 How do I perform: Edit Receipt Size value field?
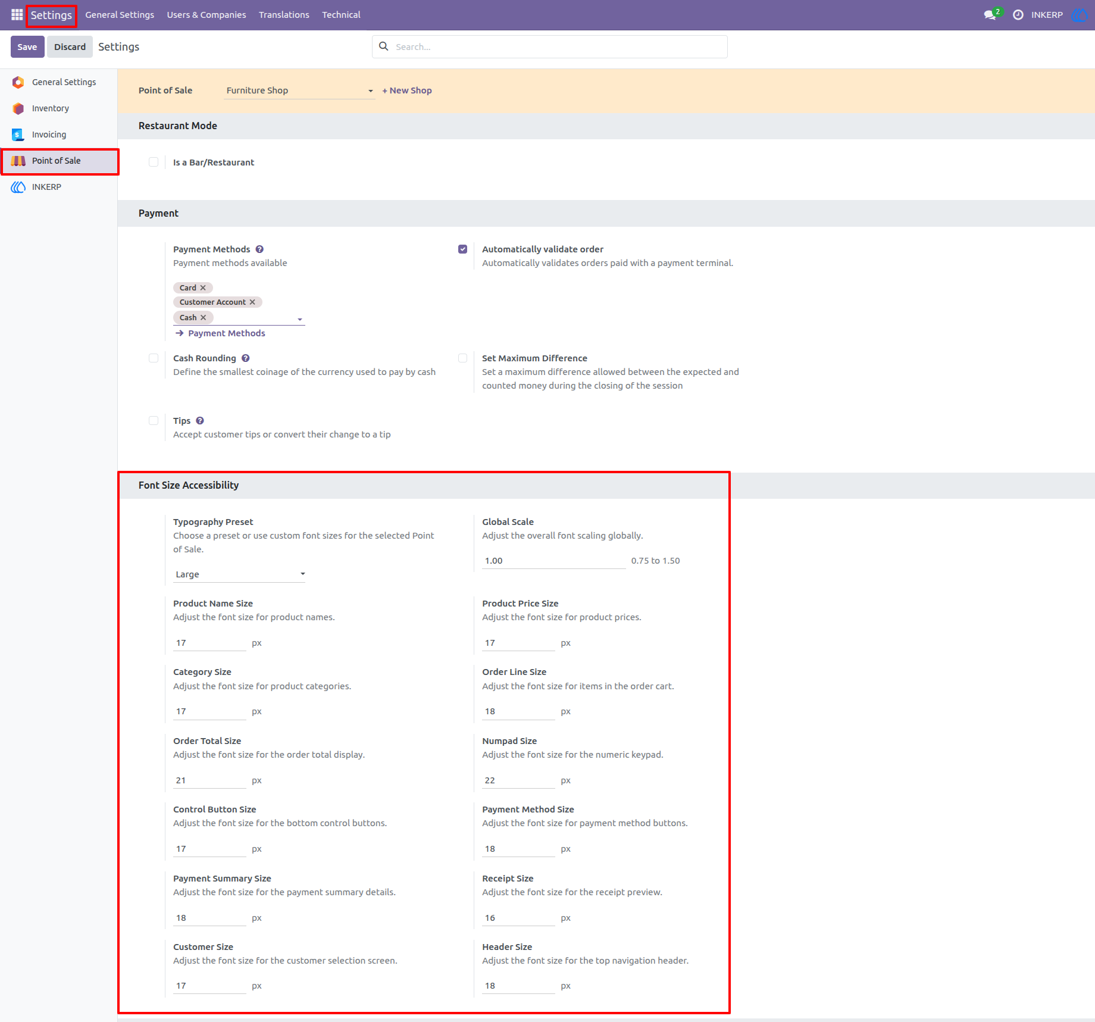[x=518, y=918]
